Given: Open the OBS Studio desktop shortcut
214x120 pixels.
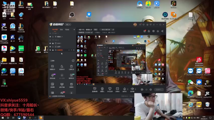Looking at the screenshot, I should coord(72,16).
